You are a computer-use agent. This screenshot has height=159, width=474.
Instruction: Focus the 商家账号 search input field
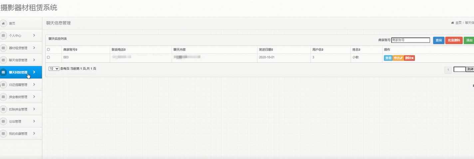coord(411,40)
